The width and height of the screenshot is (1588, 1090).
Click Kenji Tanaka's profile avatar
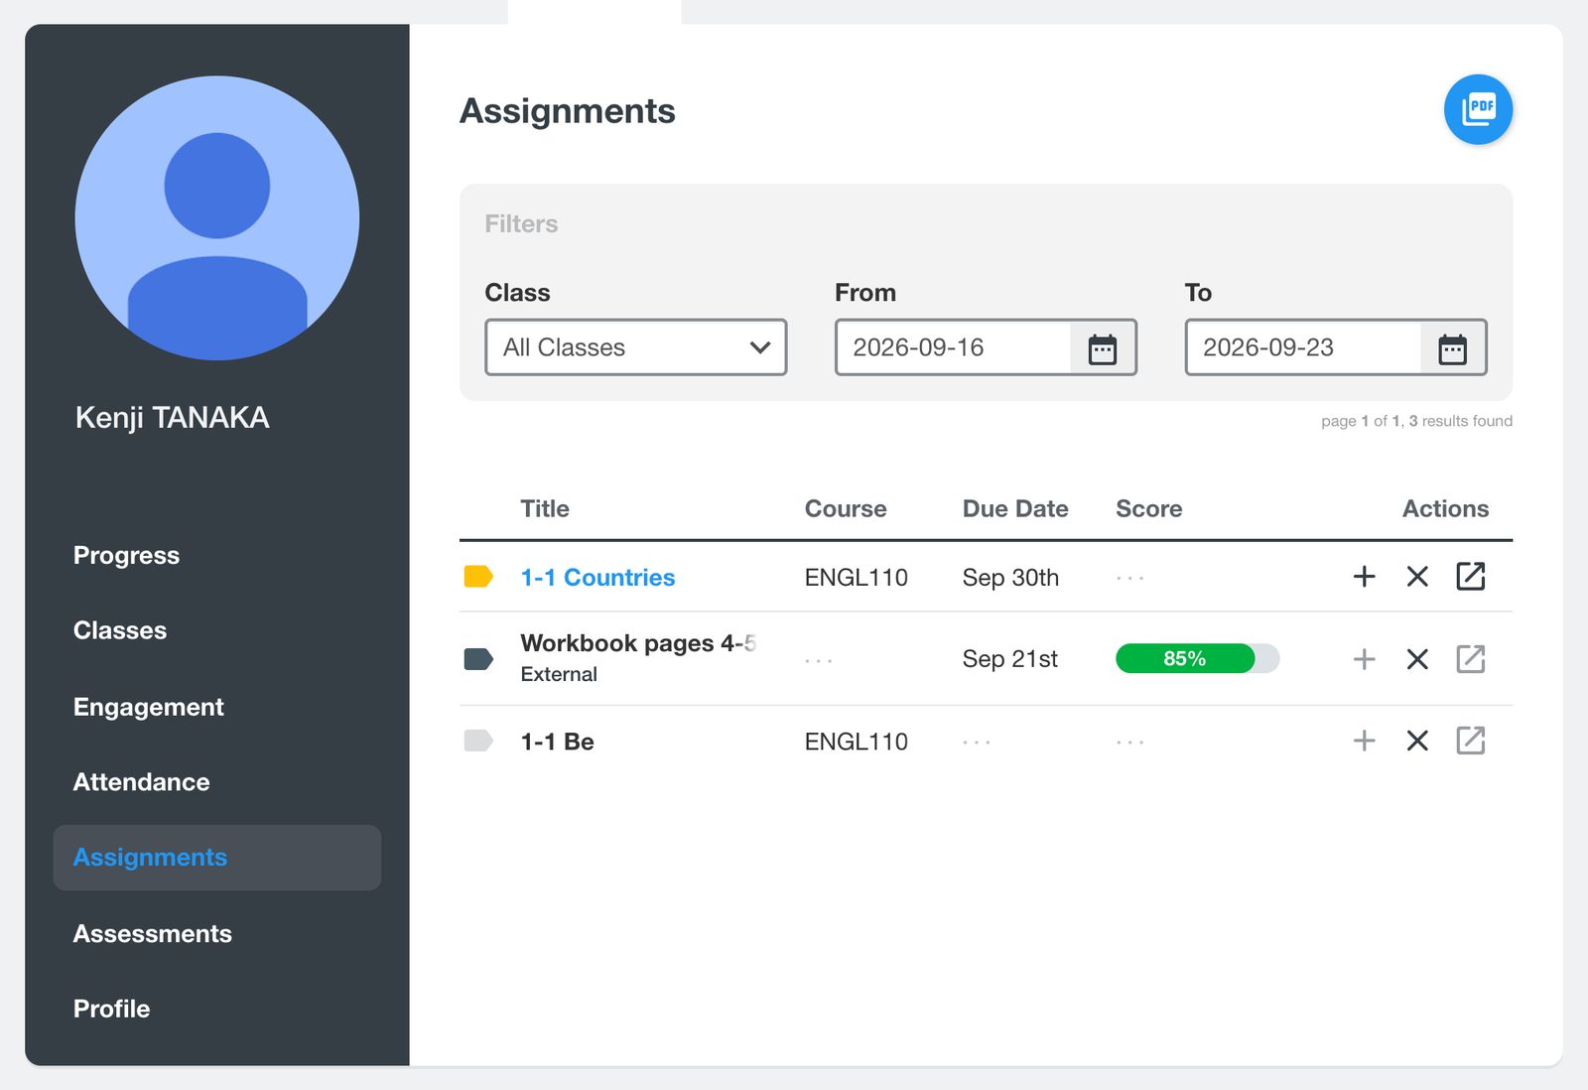coord(217,218)
